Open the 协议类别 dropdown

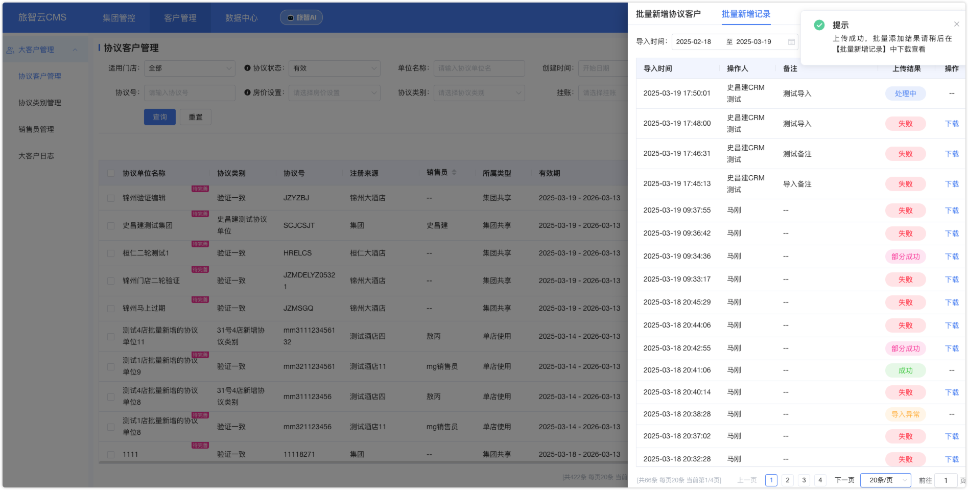pyautogui.click(x=479, y=93)
